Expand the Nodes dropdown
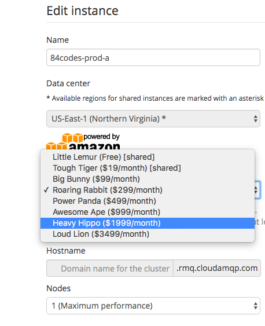This screenshot has height=326, width=265. [153, 306]
